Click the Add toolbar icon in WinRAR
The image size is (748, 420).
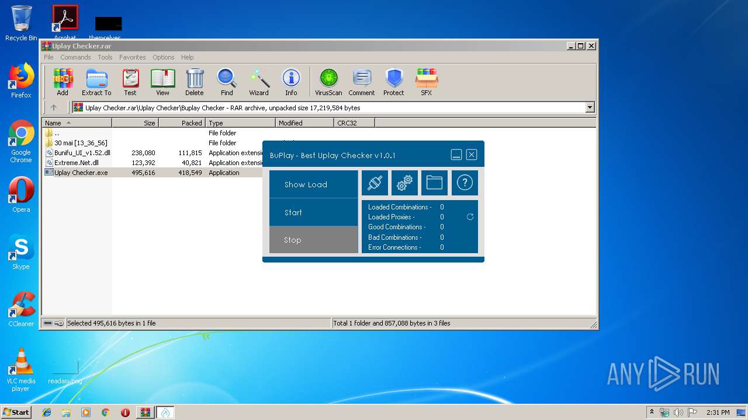(63, 82)
